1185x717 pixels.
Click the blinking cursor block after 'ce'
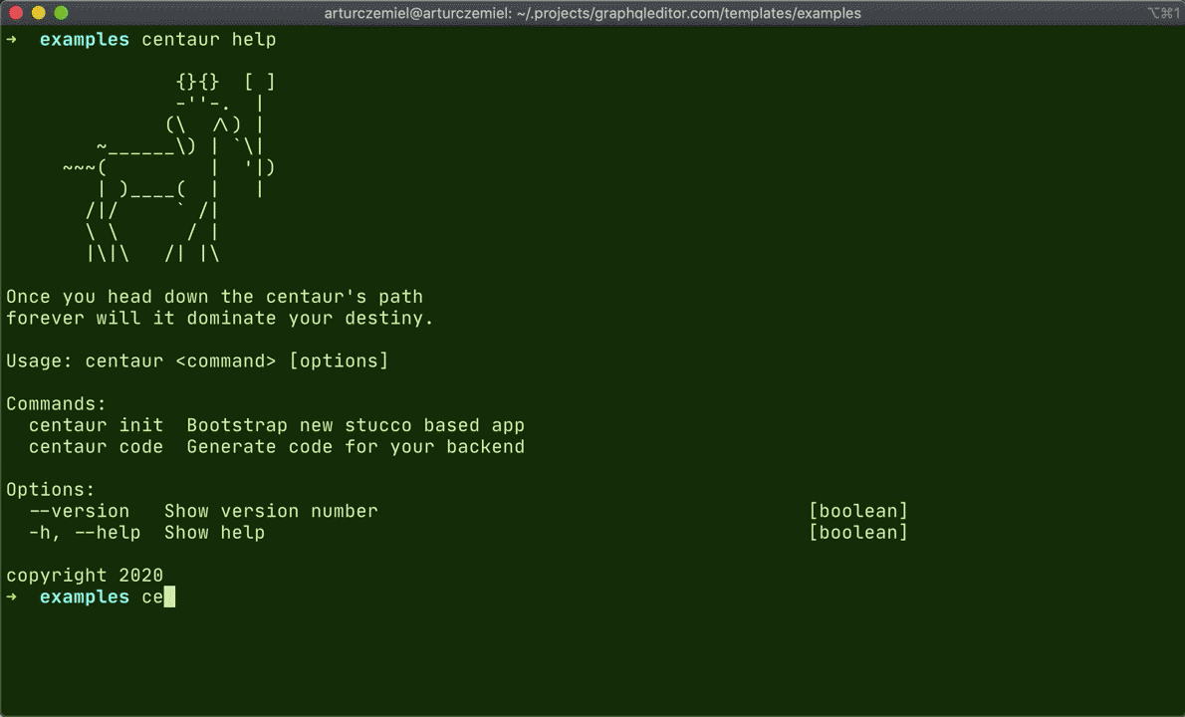click(169, 597)
